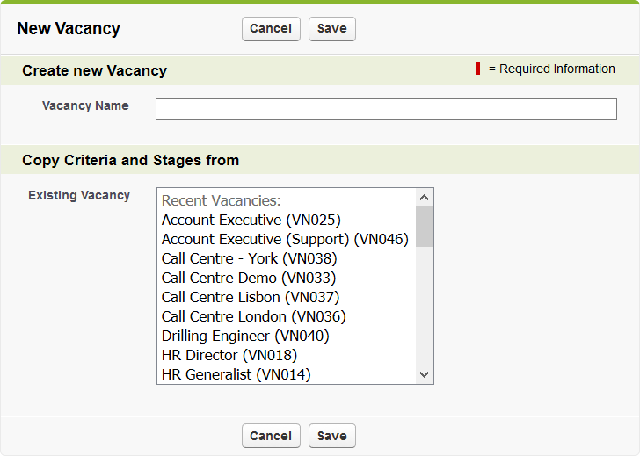The width and height of the screenshot is (640, 456).
Task: Click the Recent Vacancies group header
Action: pos(221,200)
